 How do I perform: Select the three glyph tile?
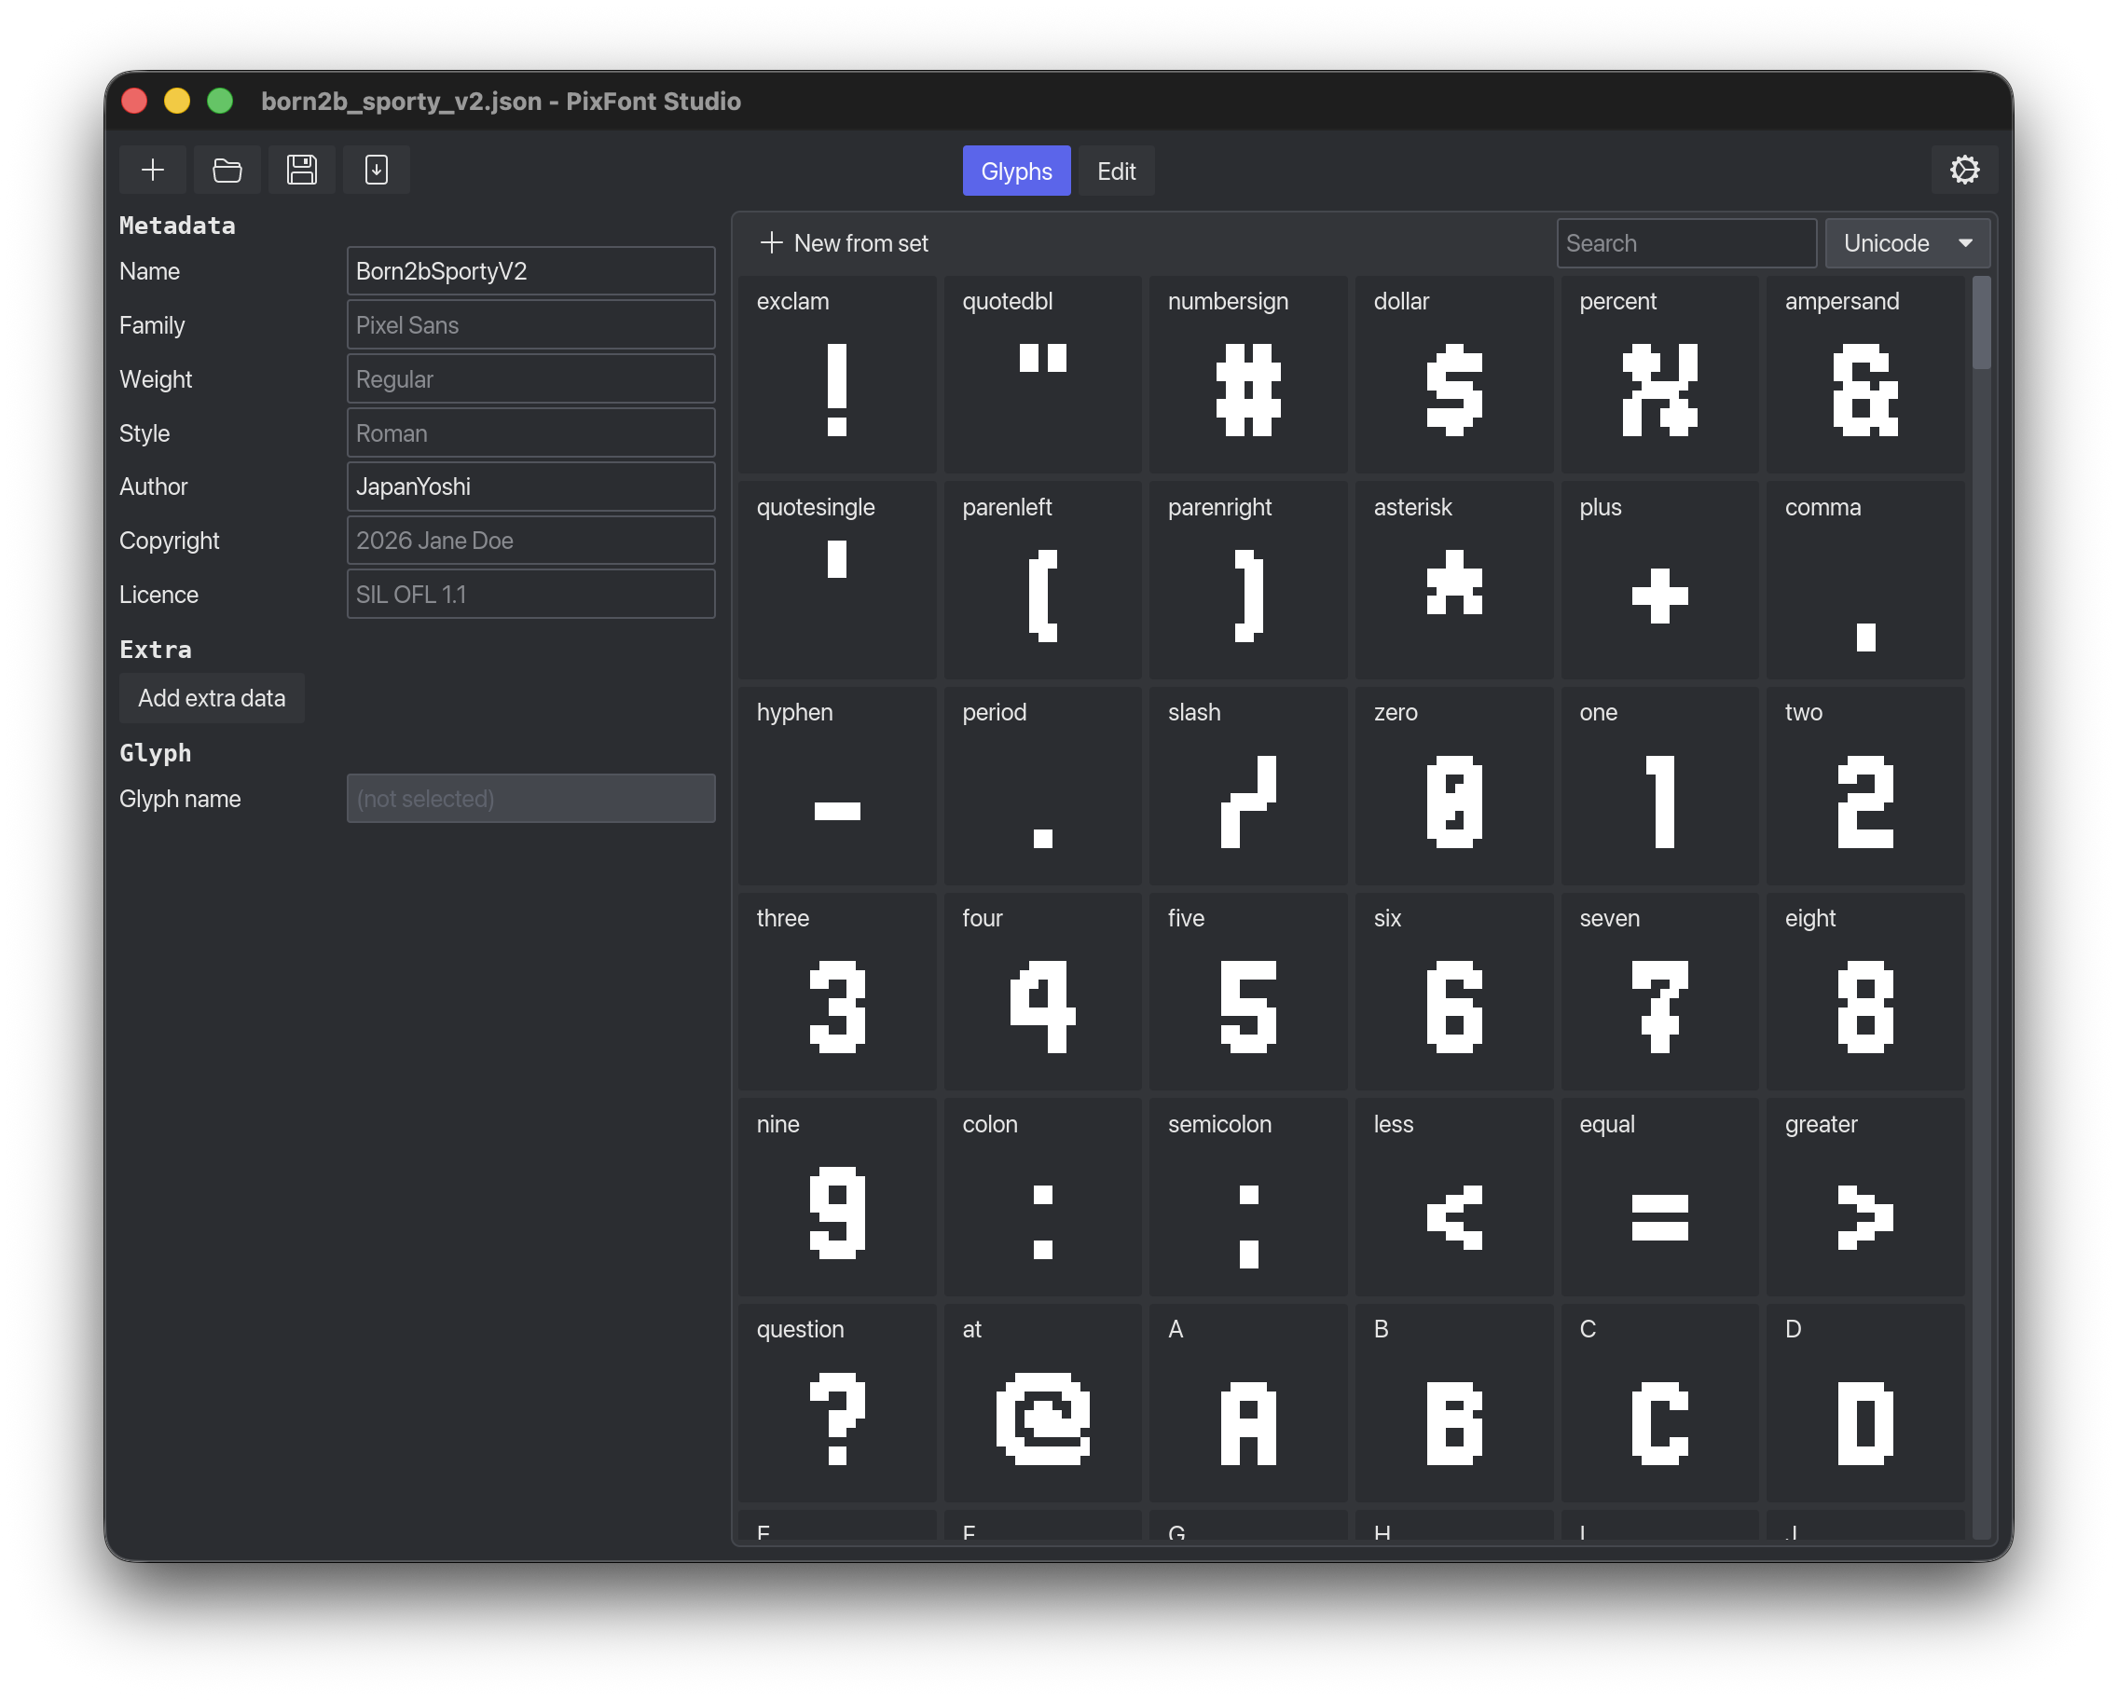click(x=837, y=991)
